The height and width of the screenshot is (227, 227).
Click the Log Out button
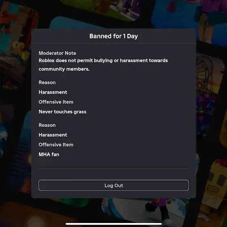click(113, 185)
